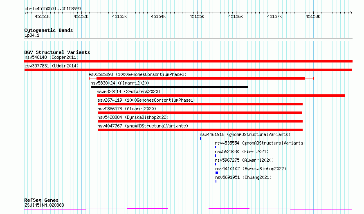Select nsv5624030 (Ebert2021) variant label

point(242,152)
